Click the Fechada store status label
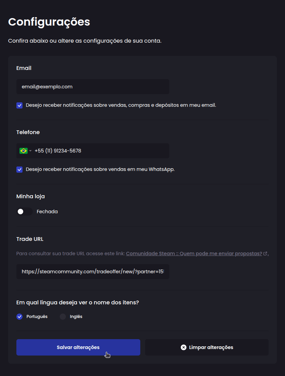This screenshot has width=285, height=376. tap(47, 212)
